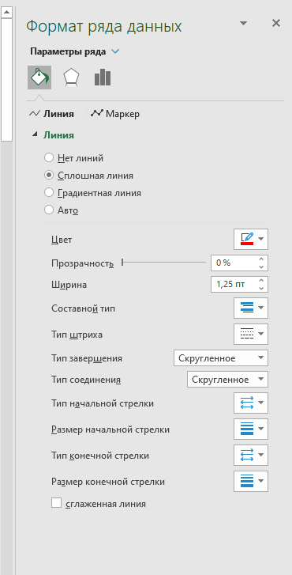Decrease line width with the down arrow
Viewport: 292px width, 575px height.
click(x=261, y=288)
